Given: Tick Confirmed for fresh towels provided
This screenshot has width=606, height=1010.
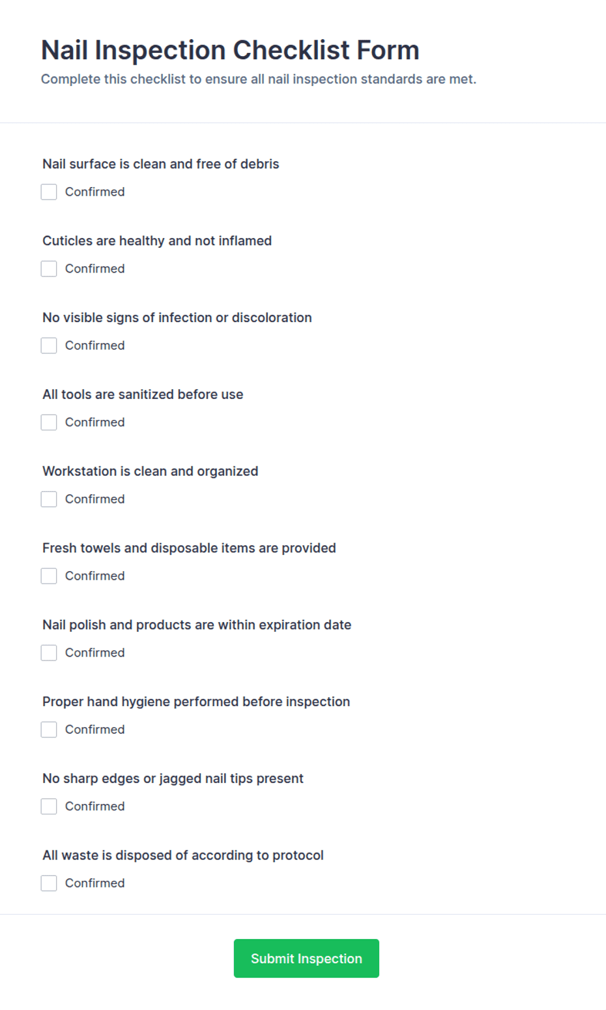Looking at the screenshot, I should 49,576.
